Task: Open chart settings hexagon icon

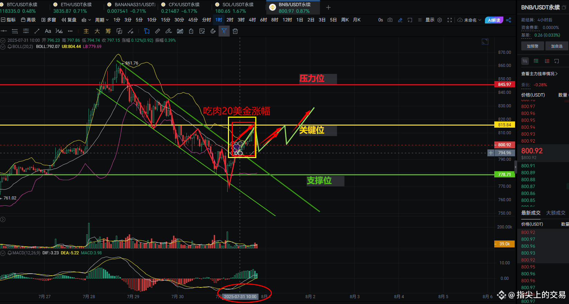Action: point(440,20)
